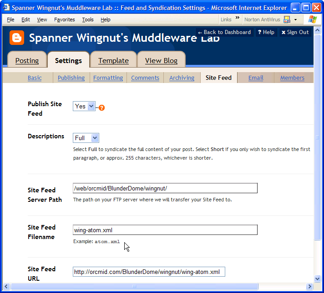Switch to the Posting tab
Image resolution: width=324 pixels, height=293 pixels.
coord(27,61)
